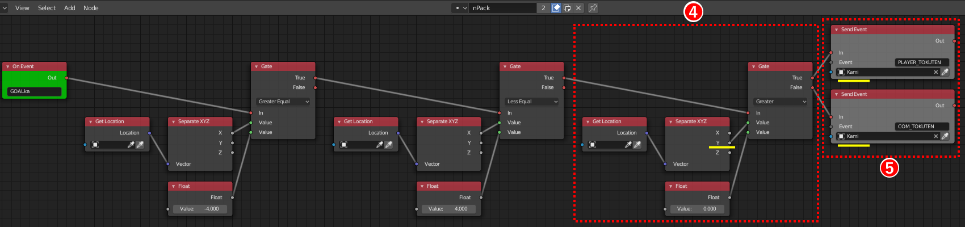
Task: Toggle the pin node tree icon
Action: [x=593, y=8]
